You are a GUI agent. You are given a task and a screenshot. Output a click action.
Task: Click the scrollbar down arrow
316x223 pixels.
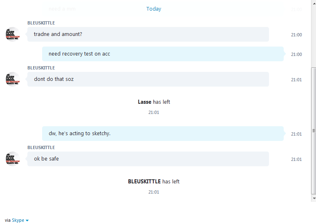pyautogui.click(x=314, y=198)
